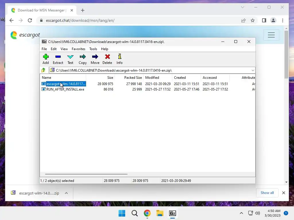
Task: Run the Test archive tool
Action: [x=70, y=59]
